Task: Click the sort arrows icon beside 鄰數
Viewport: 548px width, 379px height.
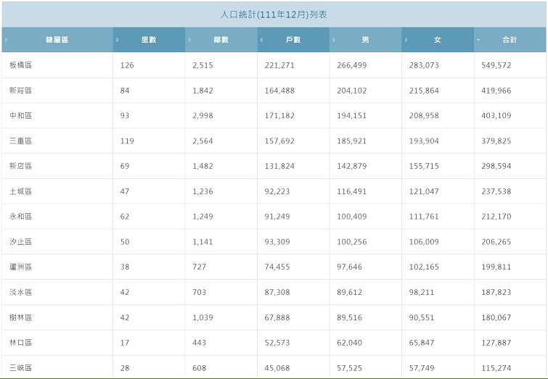Action: coord(189,40)
